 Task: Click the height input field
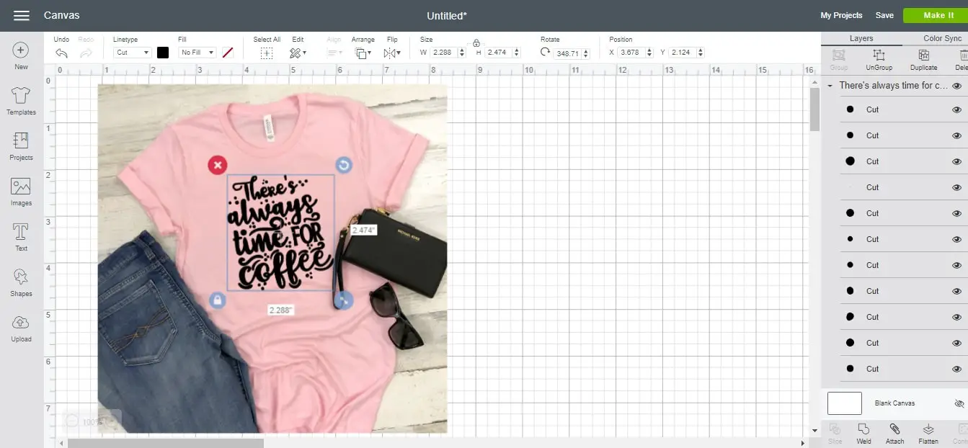tap(499, 53)
